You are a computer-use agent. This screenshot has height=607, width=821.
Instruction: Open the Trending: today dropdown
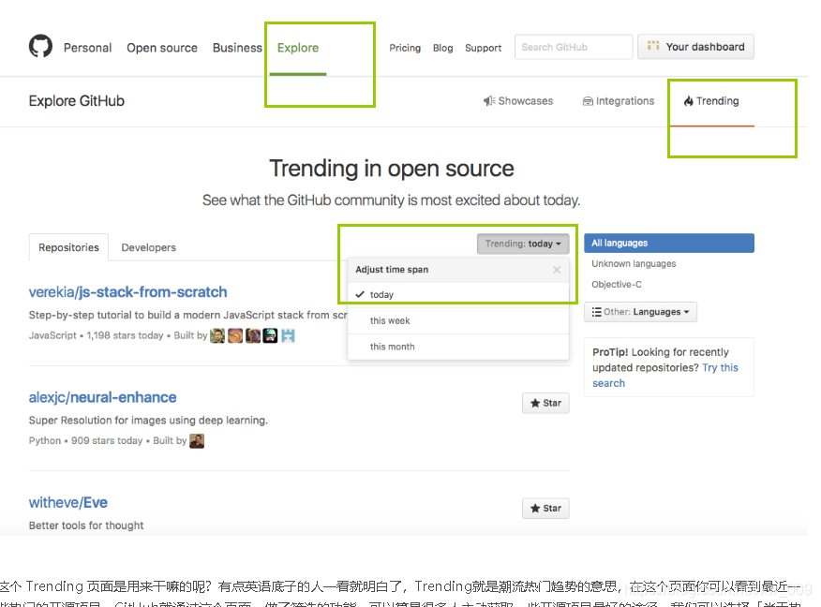click(523, 244)
